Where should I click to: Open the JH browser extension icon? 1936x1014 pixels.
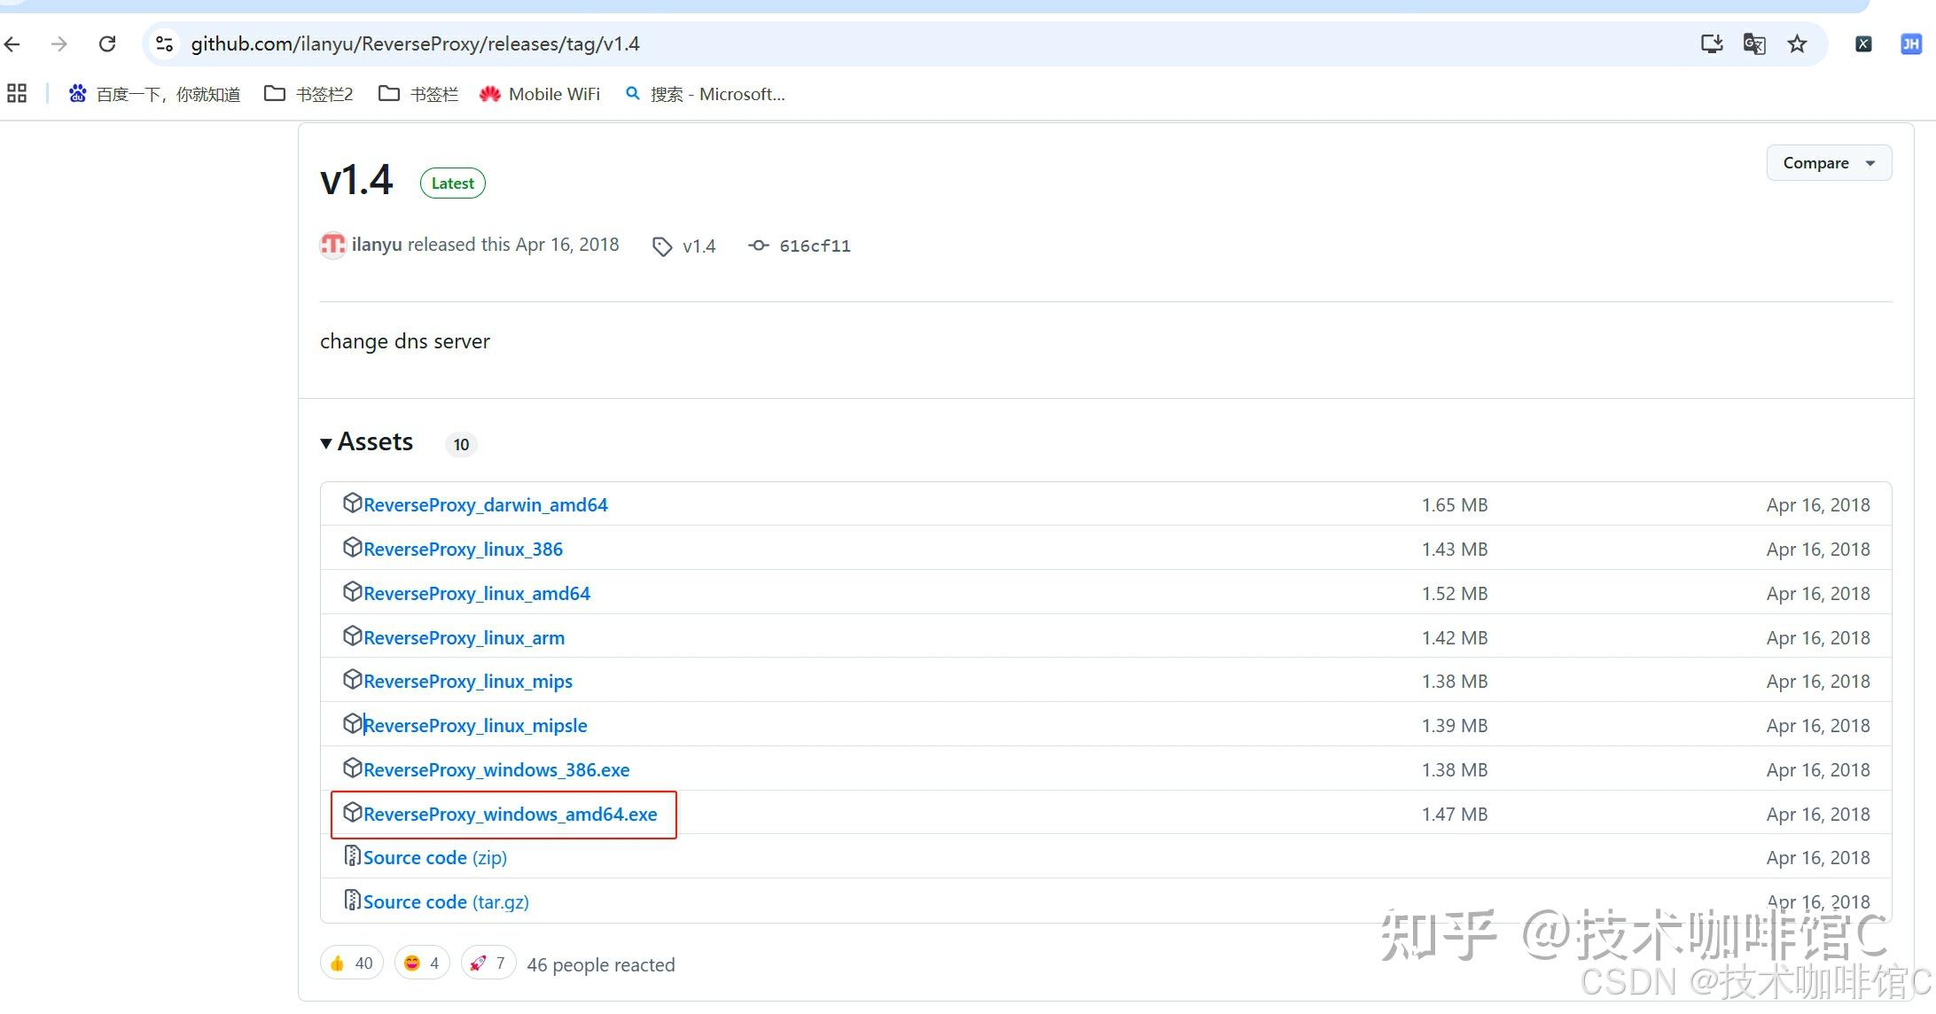pos(1910,43)
